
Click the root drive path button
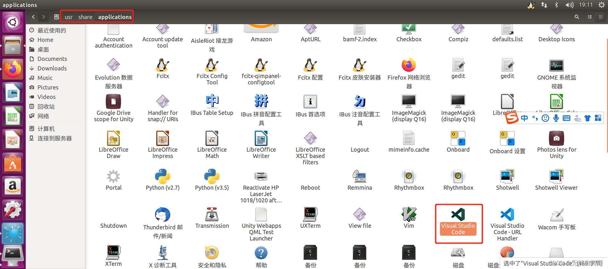(x=56, y=17)
